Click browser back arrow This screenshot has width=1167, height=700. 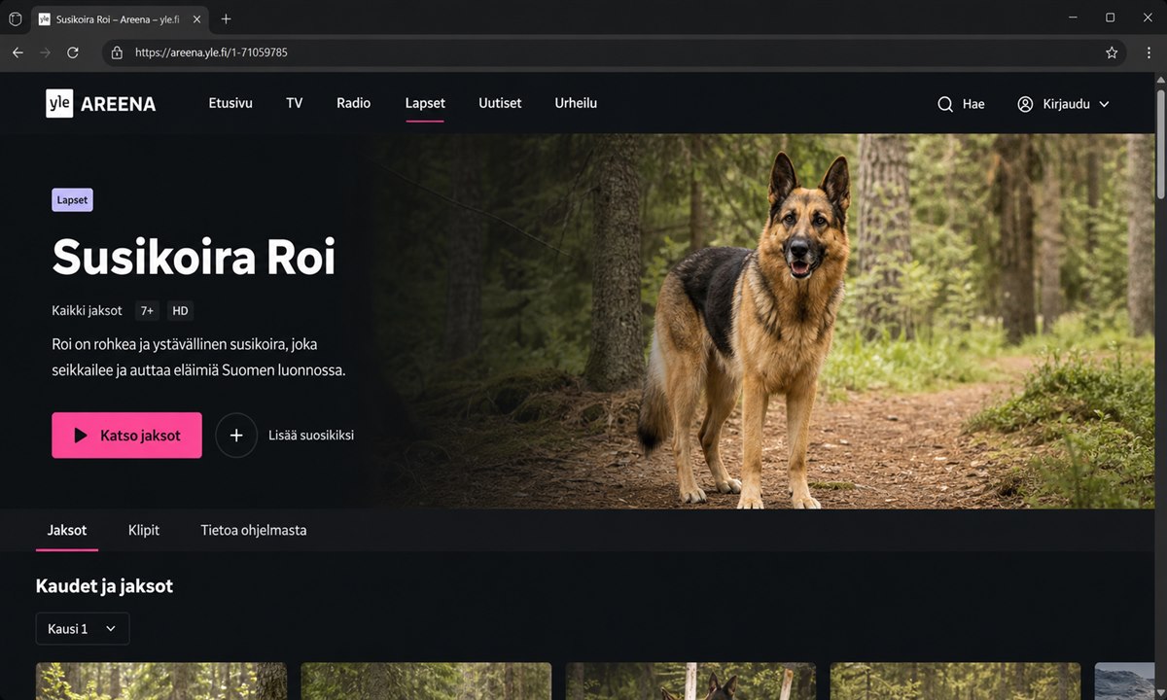click(18, 52)
